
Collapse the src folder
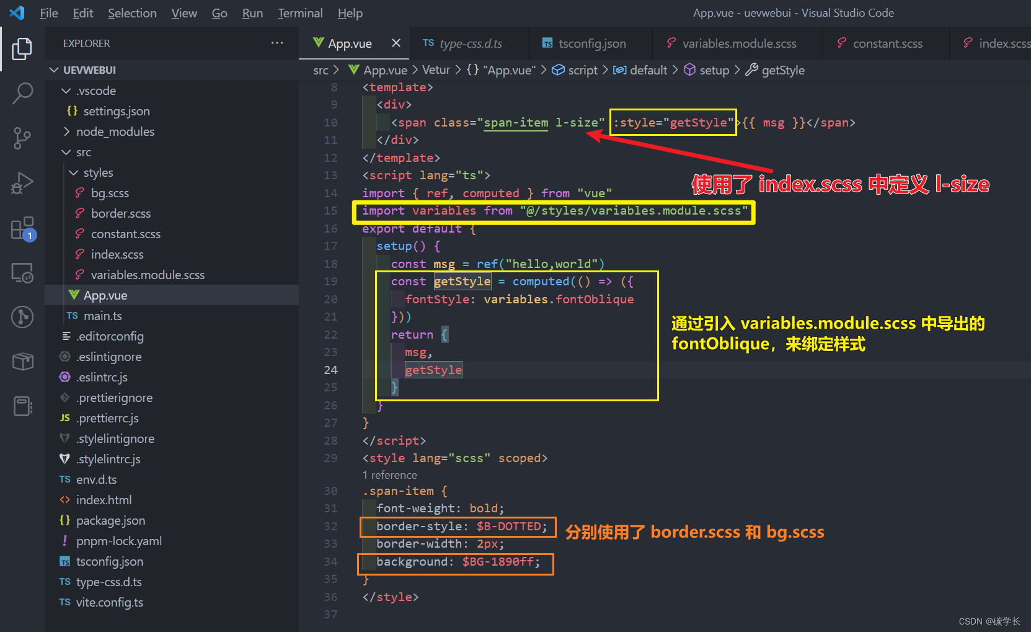tap(172, 152)
